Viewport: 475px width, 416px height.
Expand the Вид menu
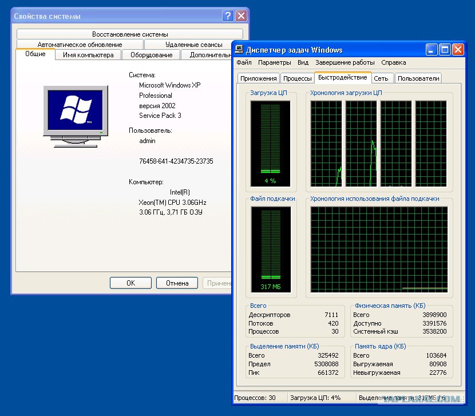(303, 62)
